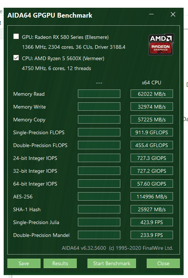Minimize the AIDA64 GPGPU Benchmark window
188x278 pixels.
[x=151, y=14]
